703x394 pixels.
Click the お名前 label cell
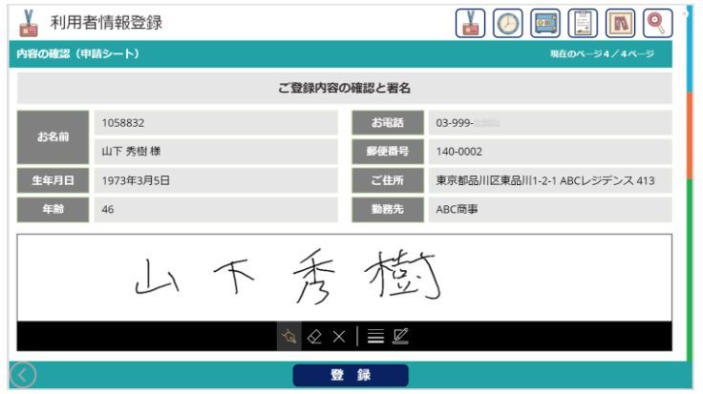53,137
